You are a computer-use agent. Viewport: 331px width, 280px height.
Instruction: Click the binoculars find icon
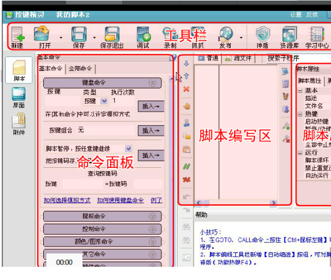(x=186, y=227)
